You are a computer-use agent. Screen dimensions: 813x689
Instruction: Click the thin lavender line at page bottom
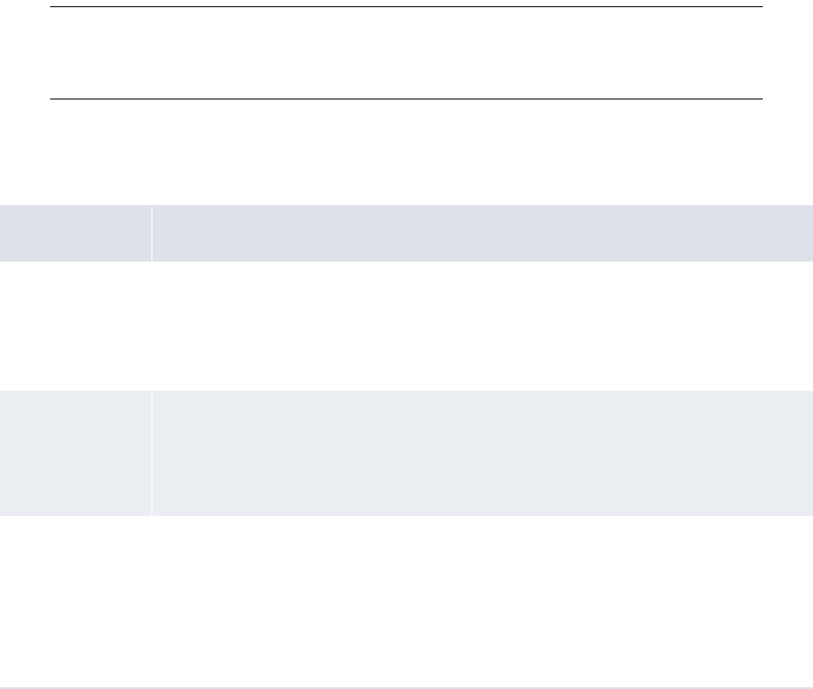click(x=407, y=688)
